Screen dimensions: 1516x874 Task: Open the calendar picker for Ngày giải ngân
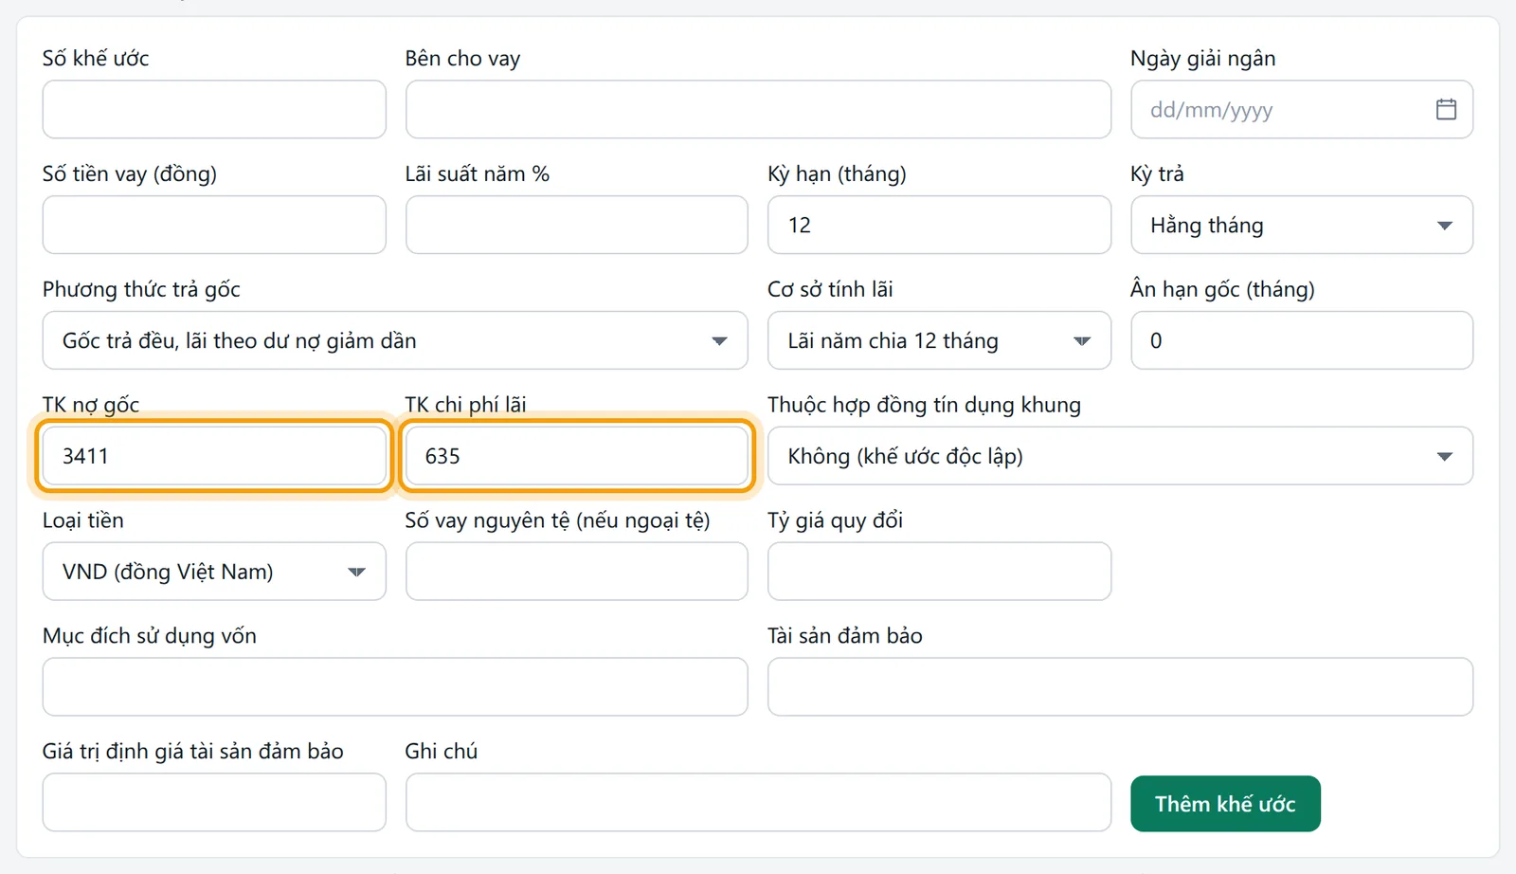pos(1446,109)
